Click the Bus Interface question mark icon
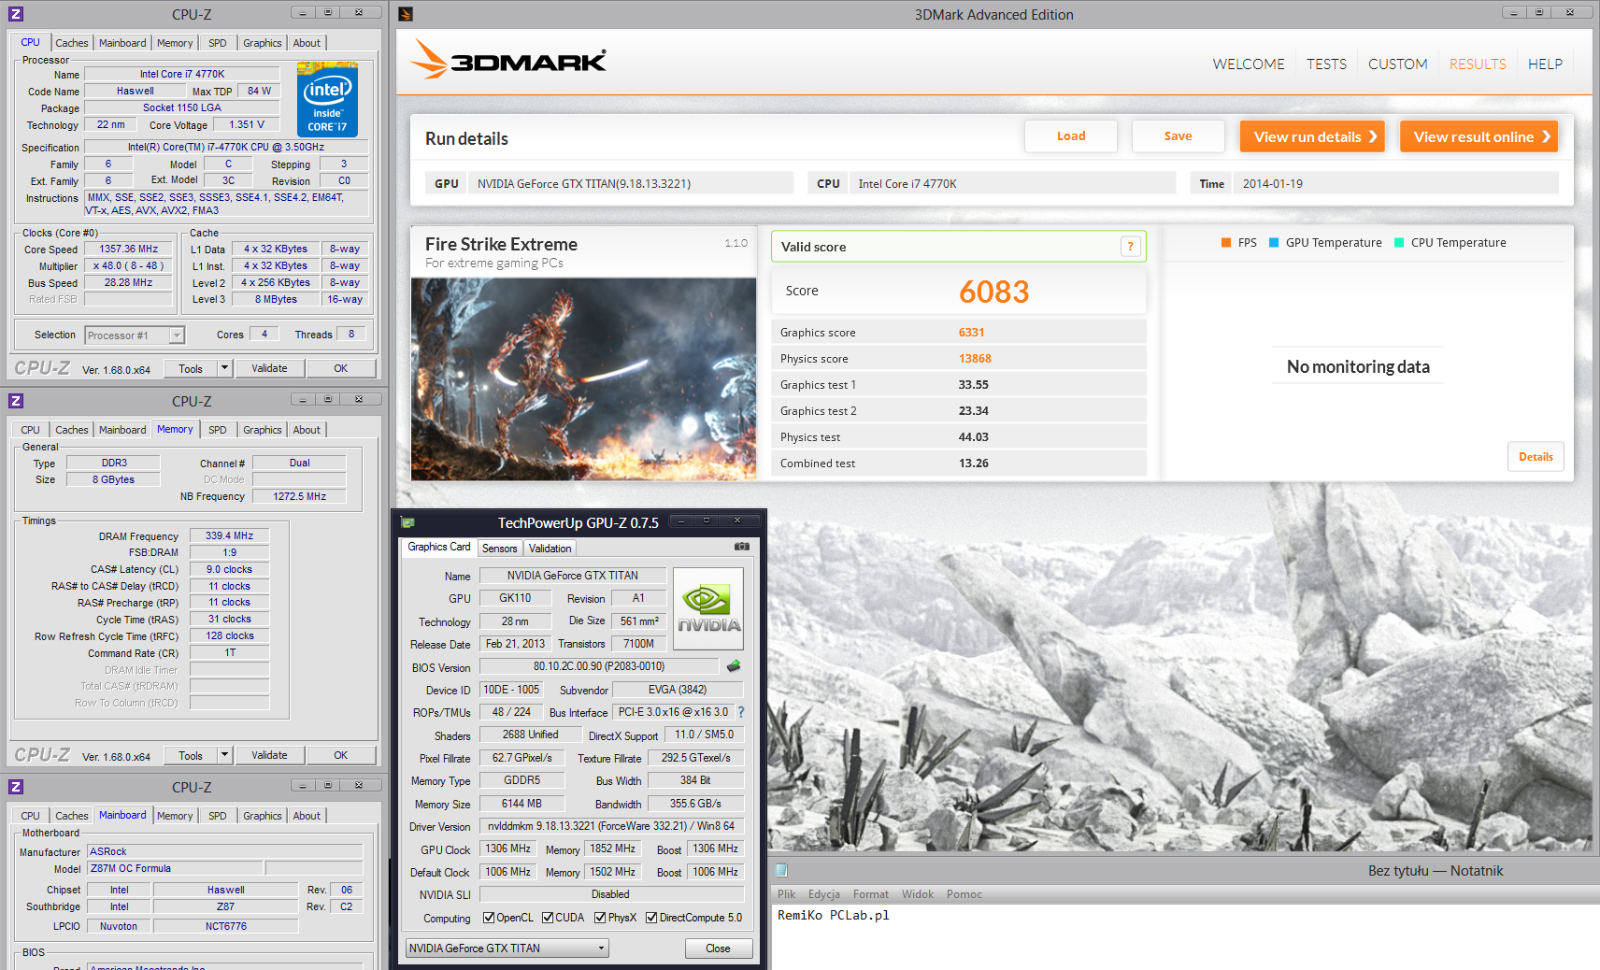The image size is (1600, 970). (x=741, y=712)
